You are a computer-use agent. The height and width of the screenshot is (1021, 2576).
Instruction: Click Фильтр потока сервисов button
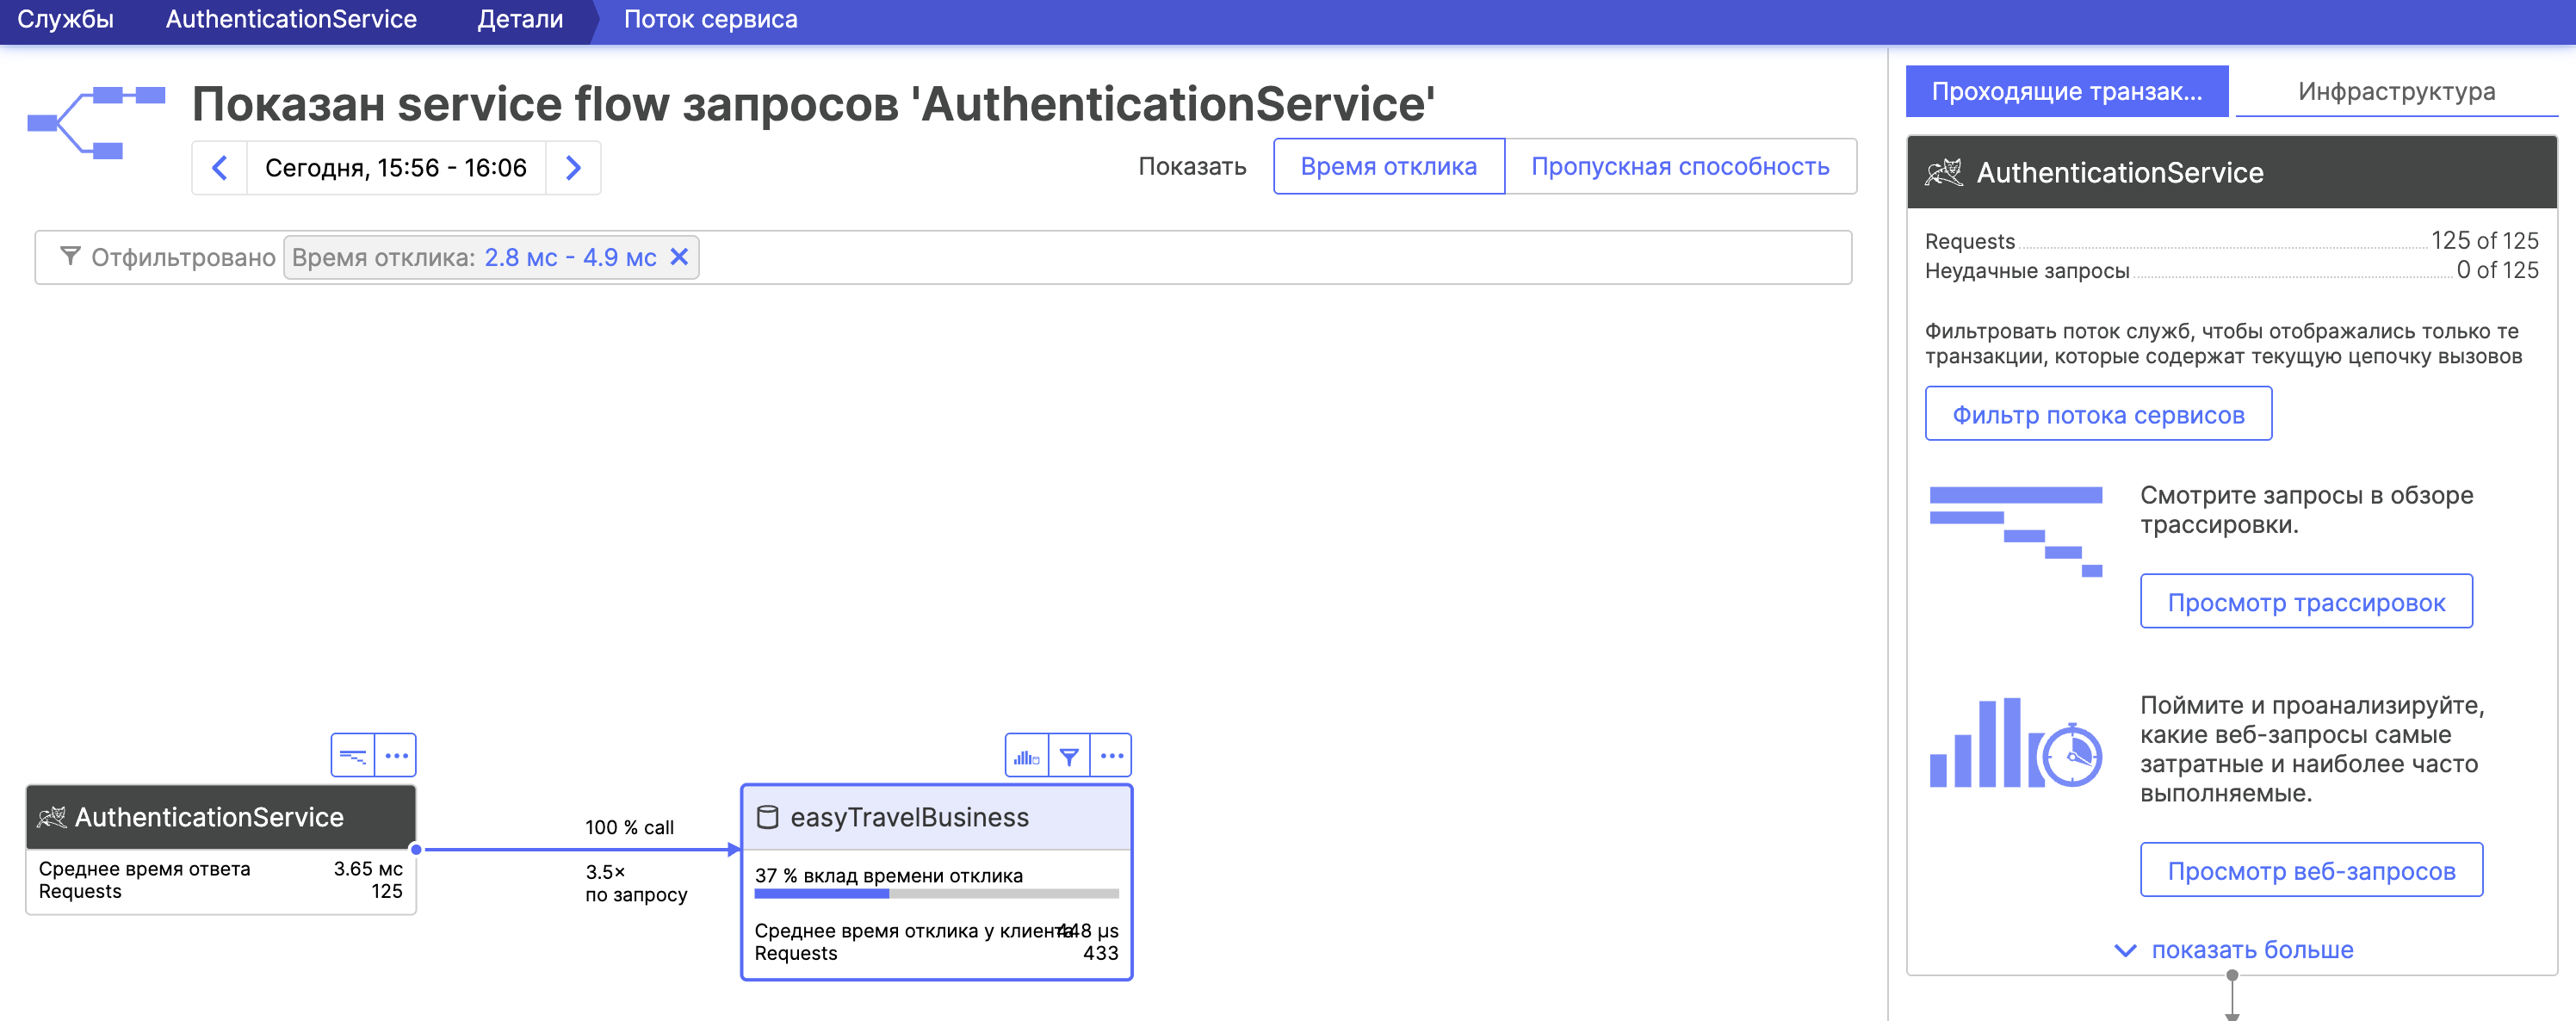(2098, 414)
